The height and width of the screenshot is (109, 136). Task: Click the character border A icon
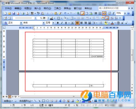[72, 23]
